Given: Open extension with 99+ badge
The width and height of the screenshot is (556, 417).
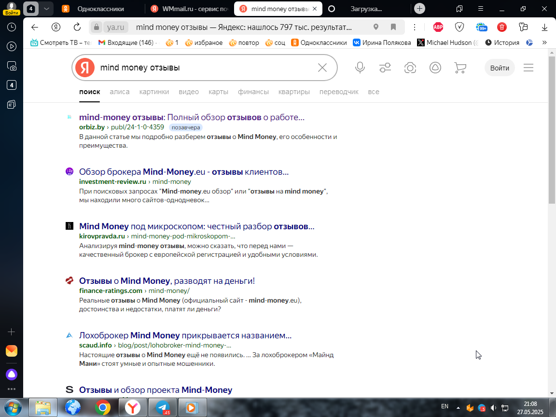Looking at the screenshot, I should pyautogui.click(x=481, y=27).
